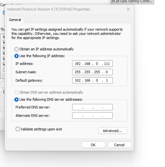This screenshot has height=167, width=165.
Task: Click the Use the following IP address label
Action: coord(42,56)
